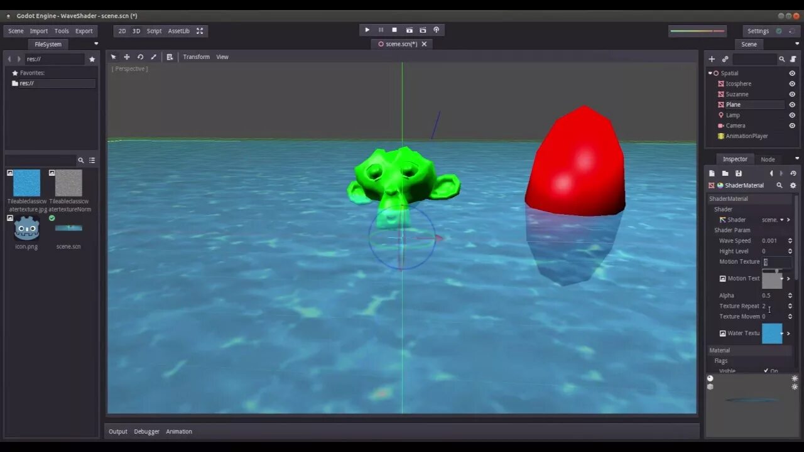The image size is (804, 452).
Task: Open the debug options icon
Action: pyautogui.click(x=437, y=30)
